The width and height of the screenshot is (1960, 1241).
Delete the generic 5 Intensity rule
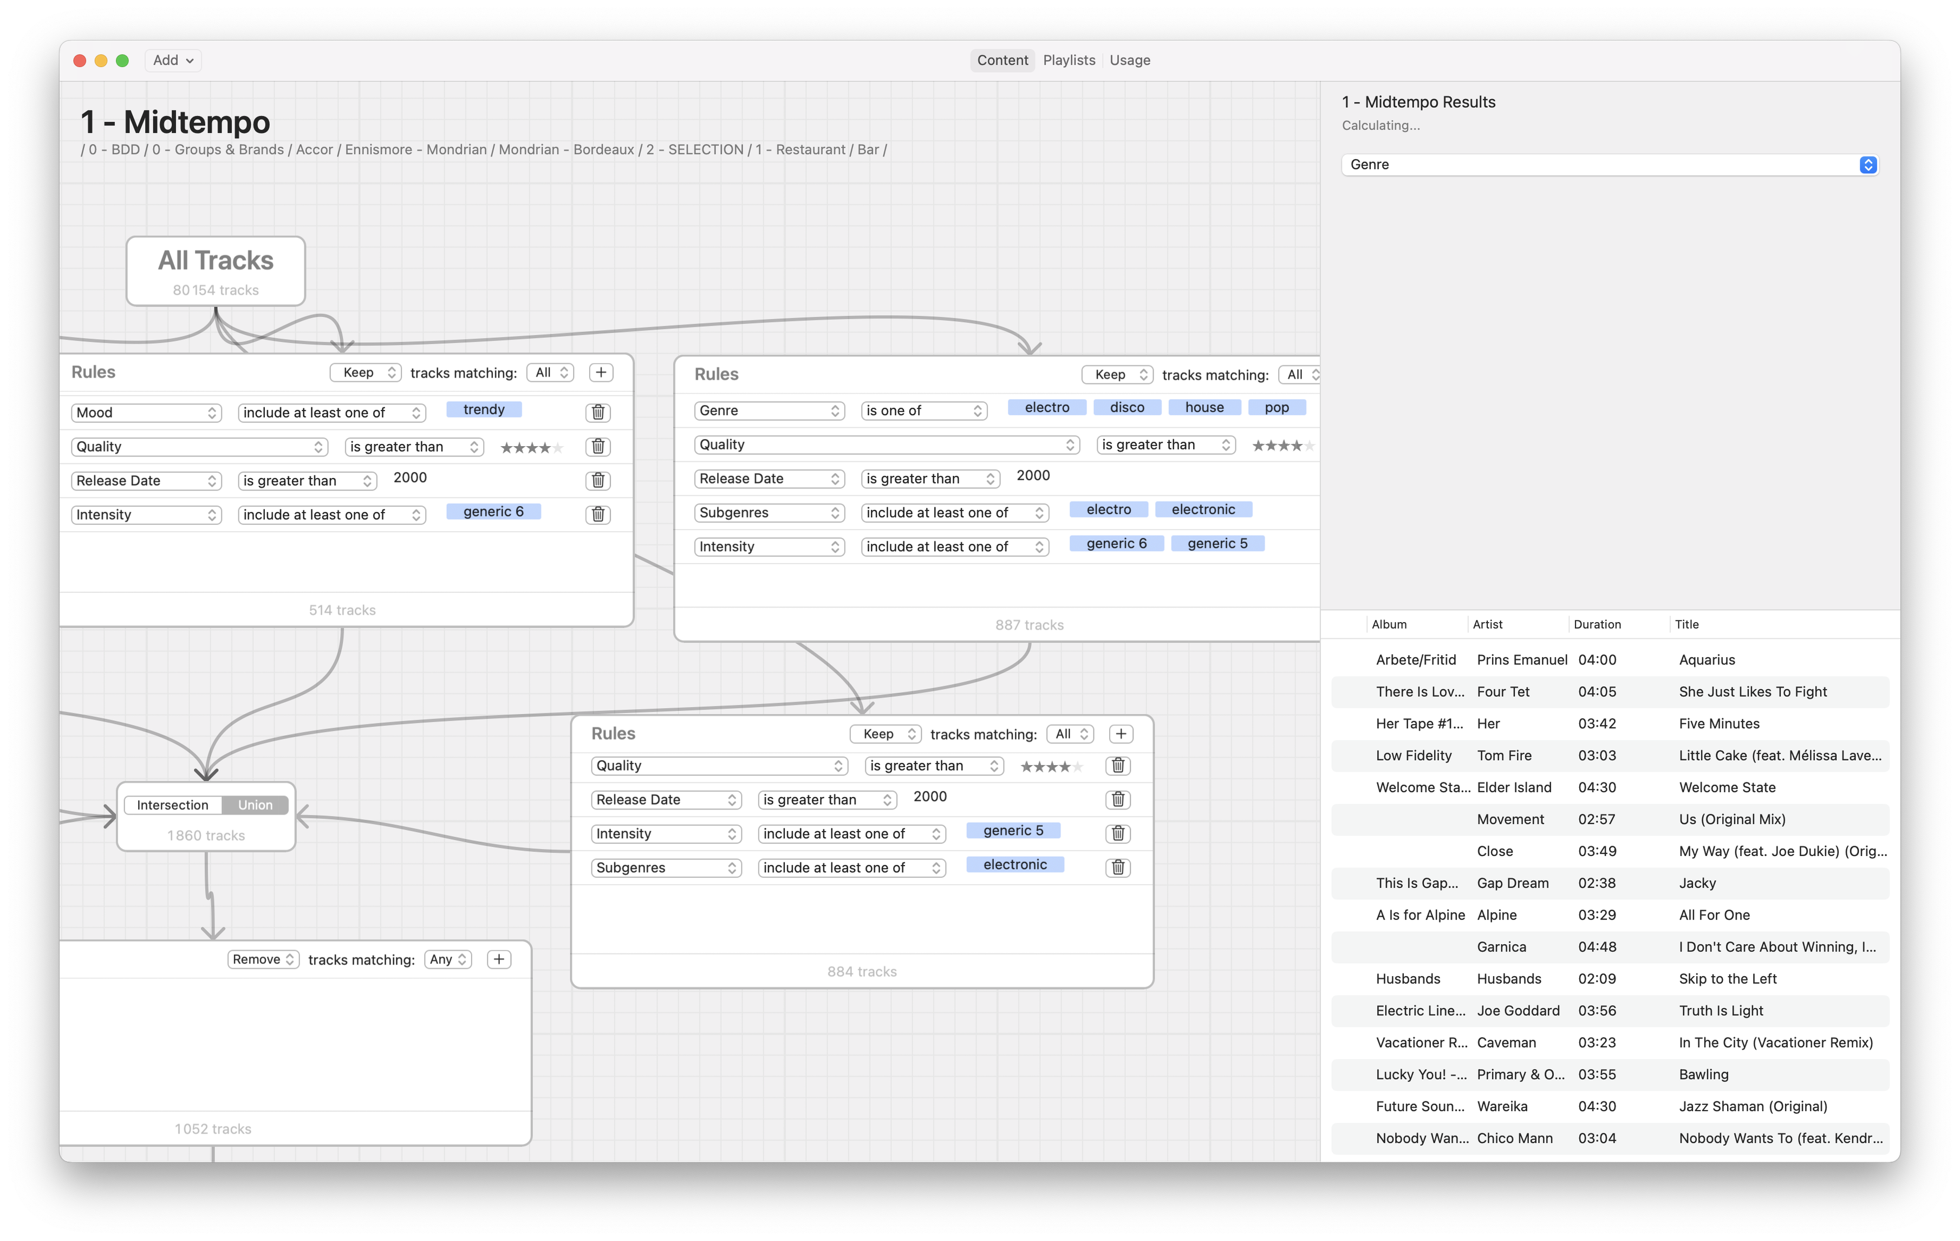[1117, 833]
